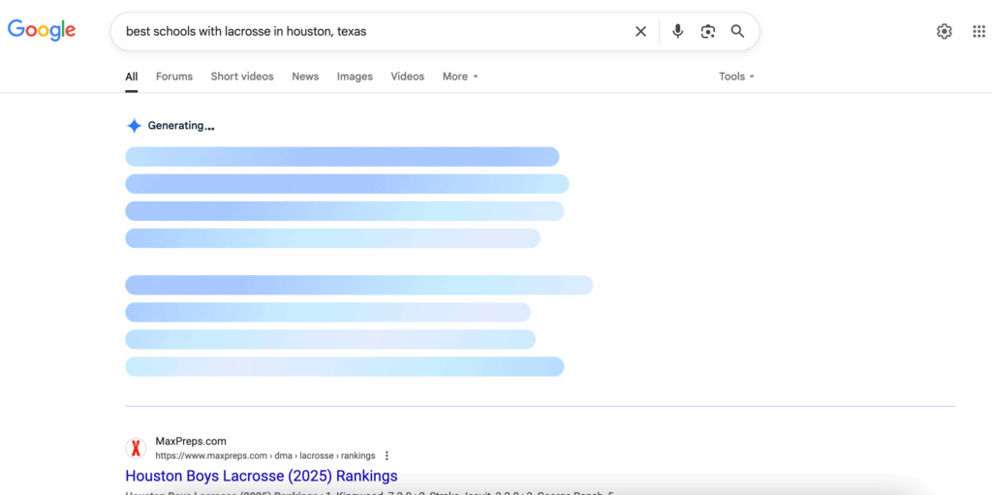Click the maxpreps.com URL breadcrumb
This screenshot has height=495, width=992.
(265, 455)
